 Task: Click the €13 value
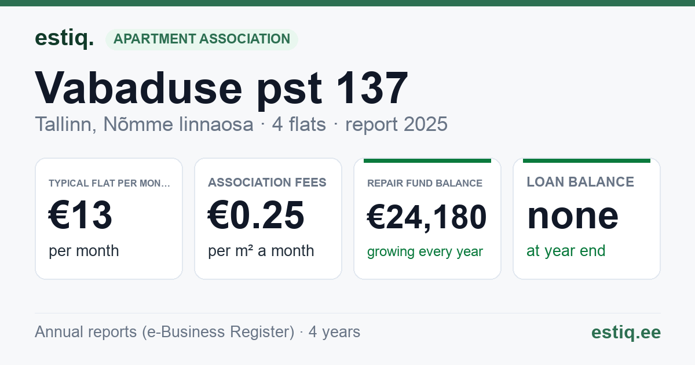81,216
